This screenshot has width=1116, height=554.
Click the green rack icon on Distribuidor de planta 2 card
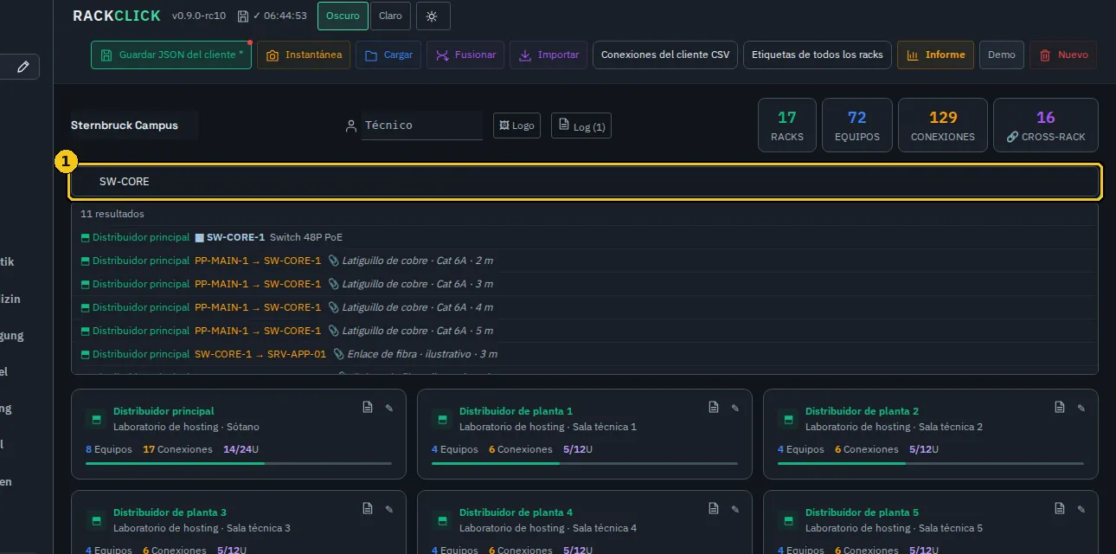[788, 419]
